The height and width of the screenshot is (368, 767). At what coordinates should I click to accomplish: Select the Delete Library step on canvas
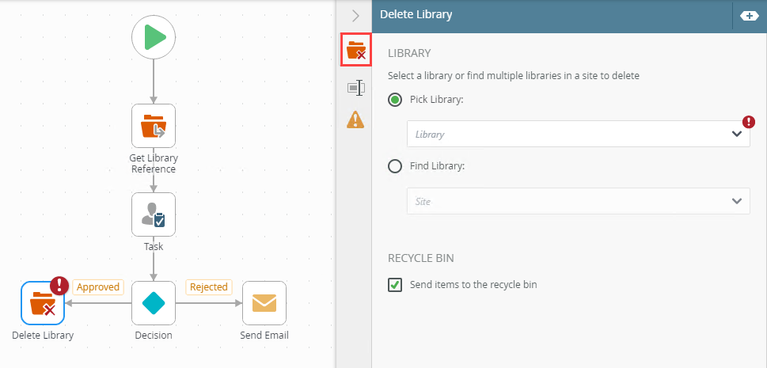pyautogui.click(x=43, y=303)
